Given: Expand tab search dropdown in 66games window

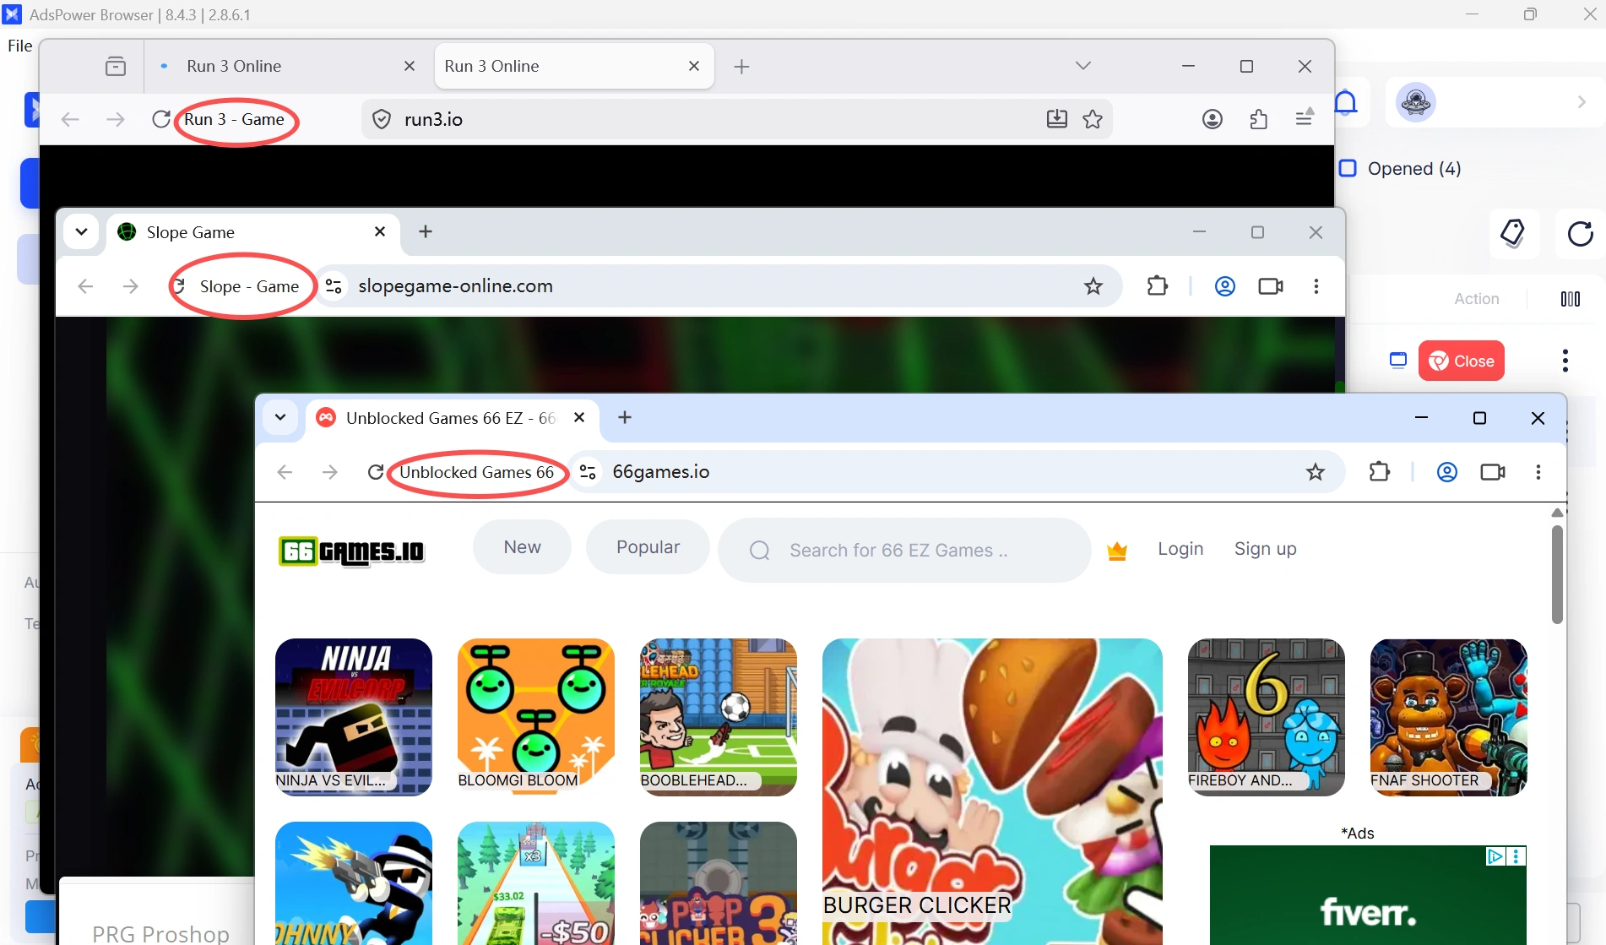Looking at the screenshot, I should point(280,417).
